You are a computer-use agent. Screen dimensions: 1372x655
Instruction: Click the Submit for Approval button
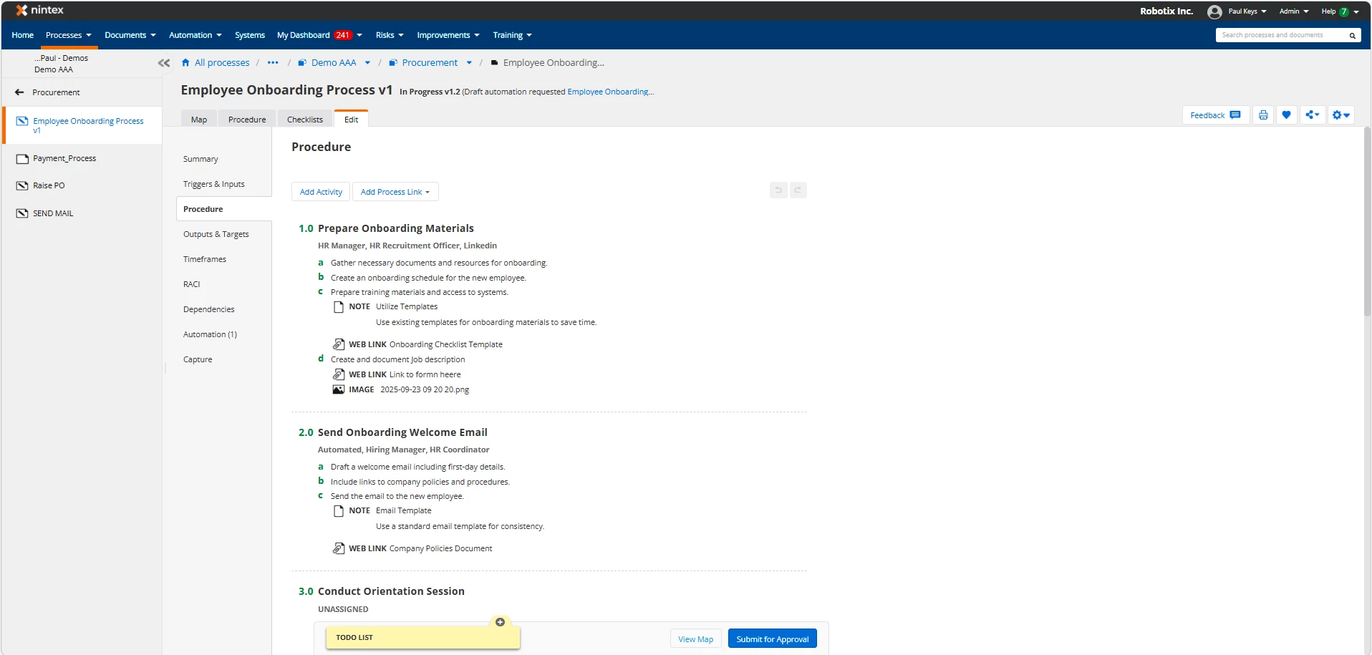772,639
